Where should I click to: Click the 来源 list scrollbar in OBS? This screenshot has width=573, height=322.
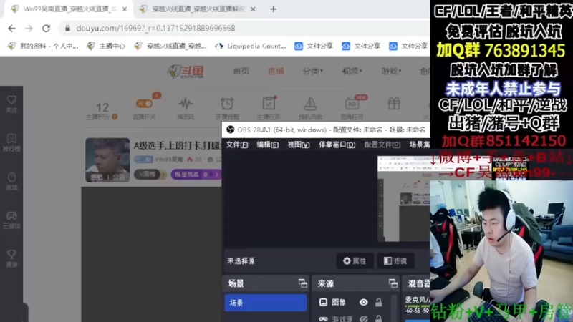[x=395, y=308]
